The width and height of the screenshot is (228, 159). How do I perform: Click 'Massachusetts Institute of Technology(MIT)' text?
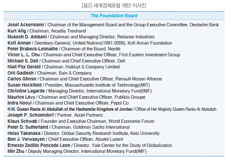[x=107, y=85]
